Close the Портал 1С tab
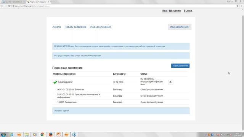The width and height of the screenshot is (244, 137). (x=48, y=2)
